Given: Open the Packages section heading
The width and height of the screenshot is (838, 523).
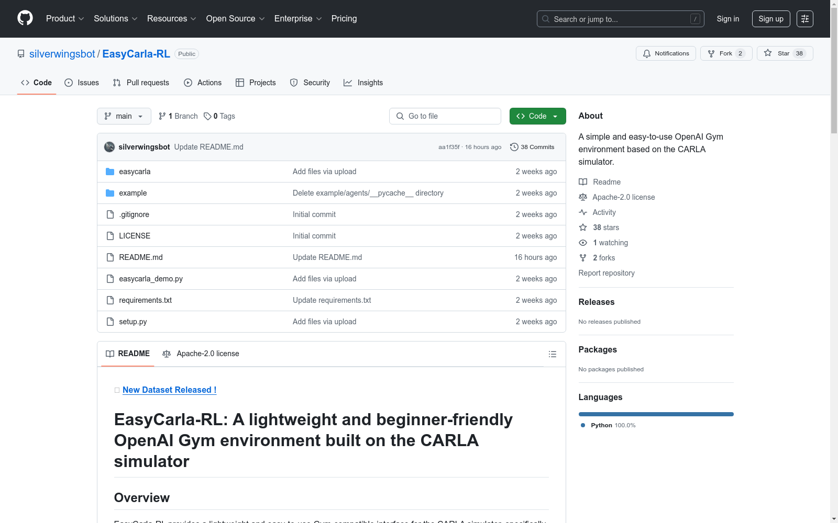Looking at the screenshot, I should coord(598,349).
